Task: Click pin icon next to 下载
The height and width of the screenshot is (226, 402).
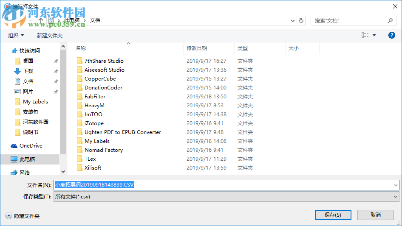Action: (x=56, y=71)
